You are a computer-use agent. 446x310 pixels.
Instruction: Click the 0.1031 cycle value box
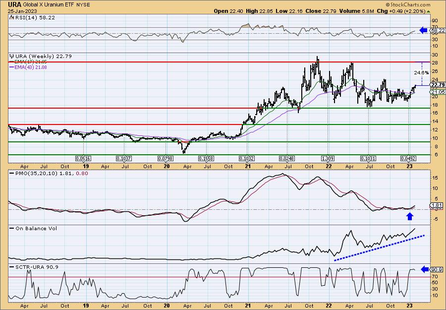coord(368,158)
